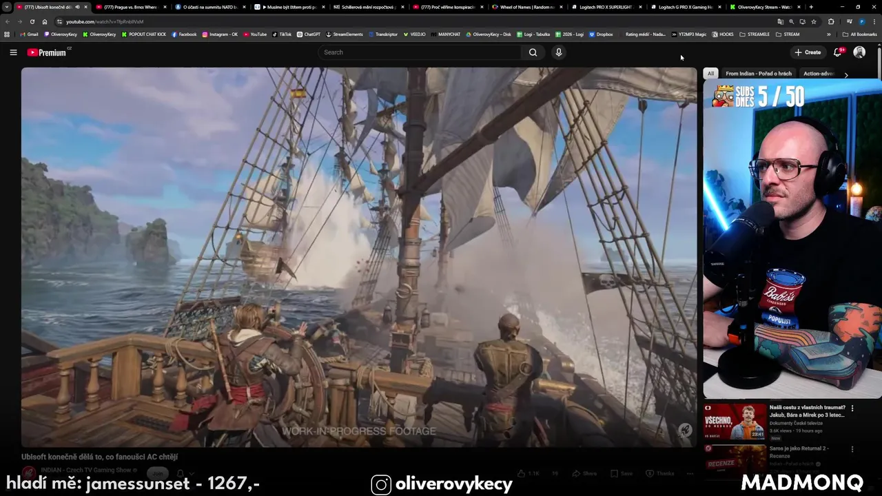Screen dimensions: 882x496
Task: Open the ChatGPT bookmark
Action: (x=309, y=34)
